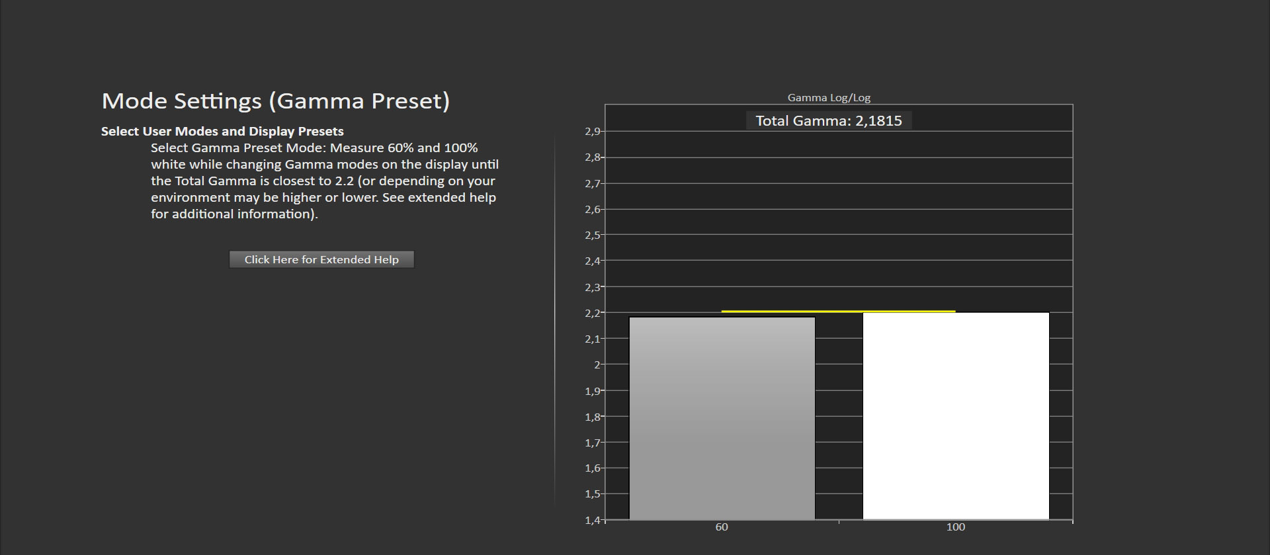
Task: Click the 2,5 value on the y-axis
Action: tap(592, 235)
